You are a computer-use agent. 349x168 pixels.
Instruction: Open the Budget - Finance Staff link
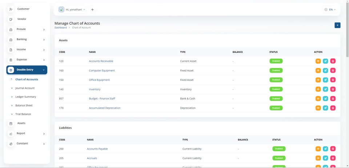tap(102, 98)
